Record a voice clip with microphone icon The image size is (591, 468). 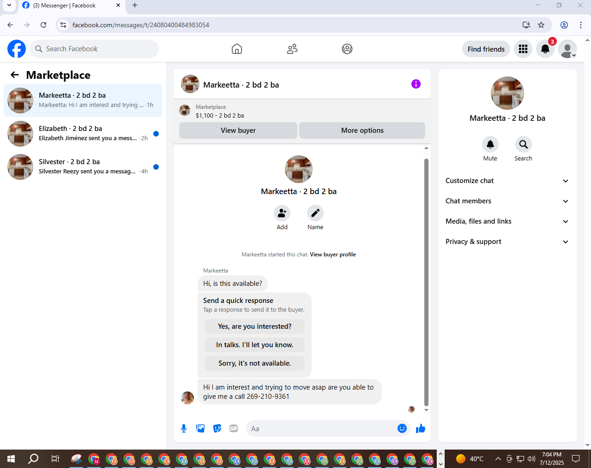[x=184, y=428]
